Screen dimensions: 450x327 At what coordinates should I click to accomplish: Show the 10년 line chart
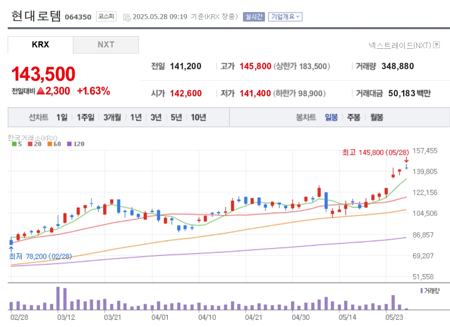click(198, 118)
